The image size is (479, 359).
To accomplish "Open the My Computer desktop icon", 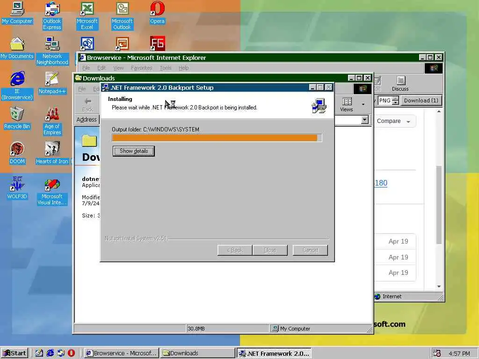I will coord(17,13).
